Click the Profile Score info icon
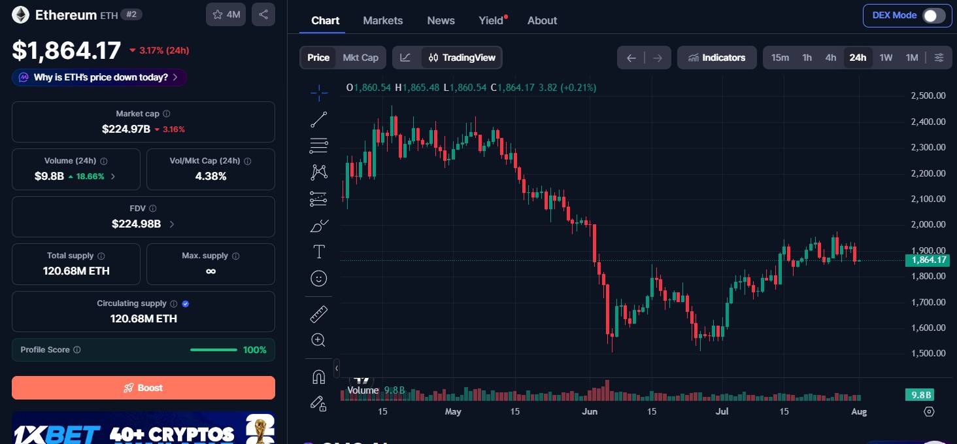The image size is (957, 444). pyautogui.click(x=77, y=350)
